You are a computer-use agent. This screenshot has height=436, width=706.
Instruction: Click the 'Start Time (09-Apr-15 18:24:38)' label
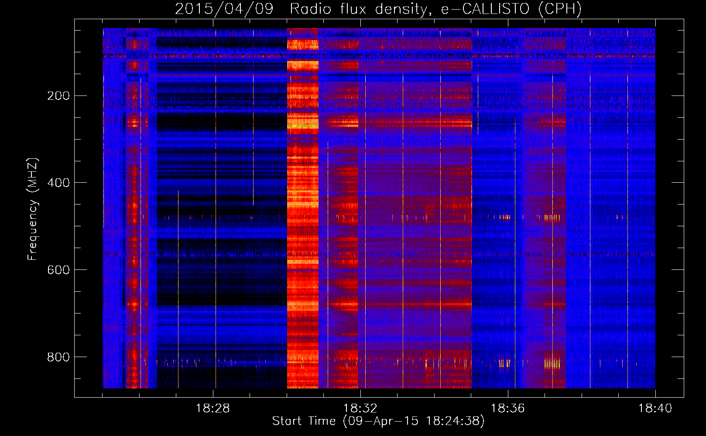coord(378,421)
